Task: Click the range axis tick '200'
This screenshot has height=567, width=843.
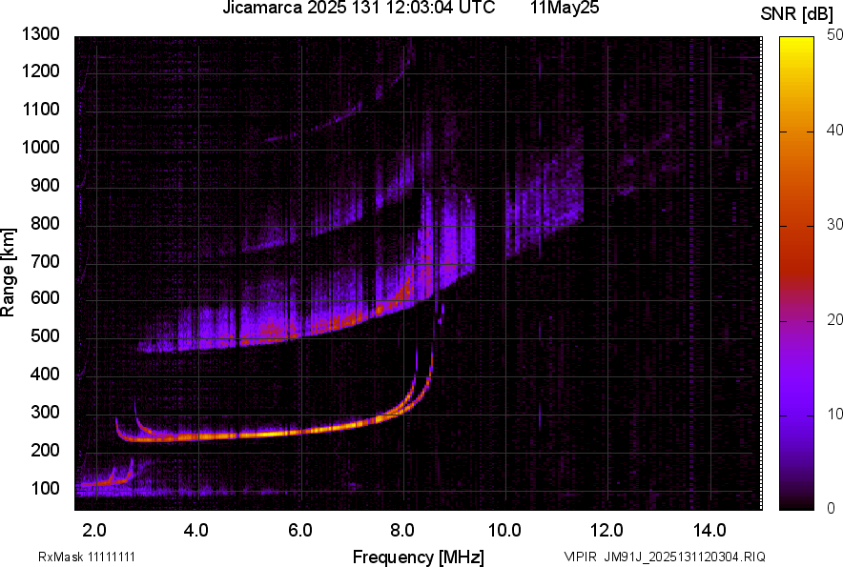Action: [45, 450]
